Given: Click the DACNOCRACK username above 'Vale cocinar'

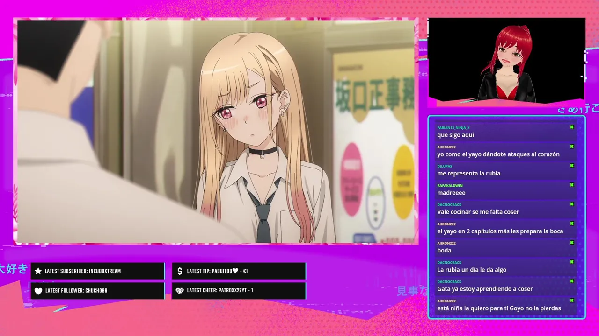Looking at the screenshot, I should point(449,205).
